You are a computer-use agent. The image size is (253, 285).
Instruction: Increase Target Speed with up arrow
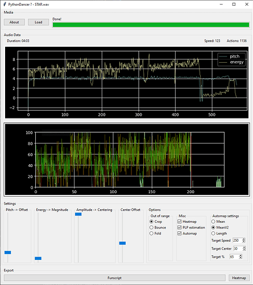244,239
